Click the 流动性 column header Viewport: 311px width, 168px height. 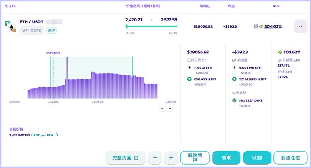[x=205, y=6]
